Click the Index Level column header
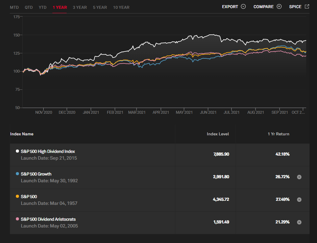Viewport: 317px width, 243px height. pos(218,134)
